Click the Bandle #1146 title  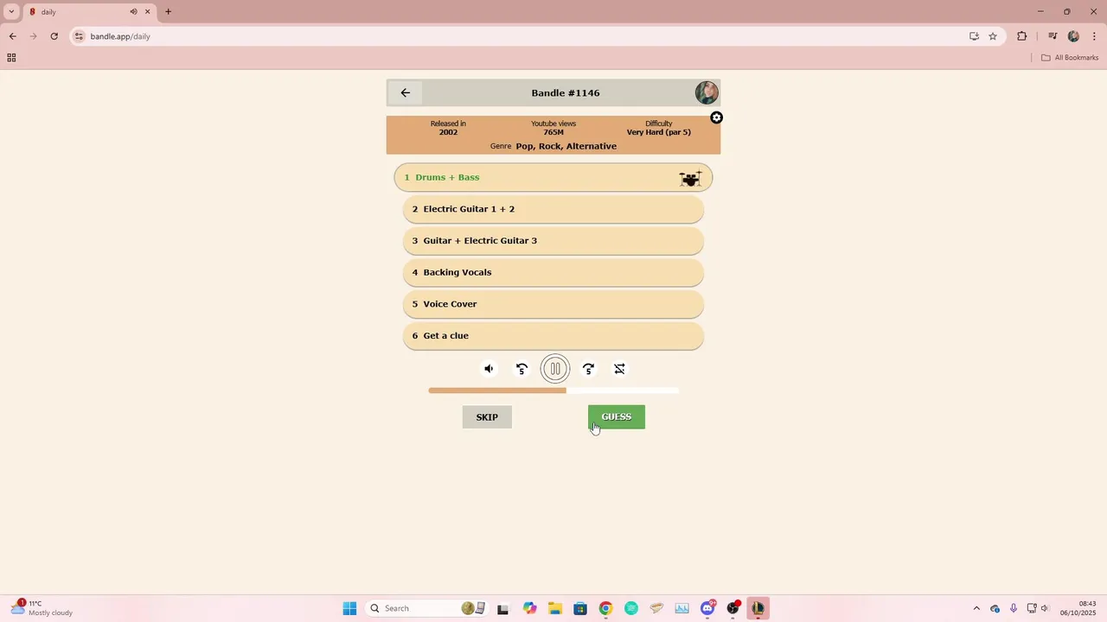(566, 93)
